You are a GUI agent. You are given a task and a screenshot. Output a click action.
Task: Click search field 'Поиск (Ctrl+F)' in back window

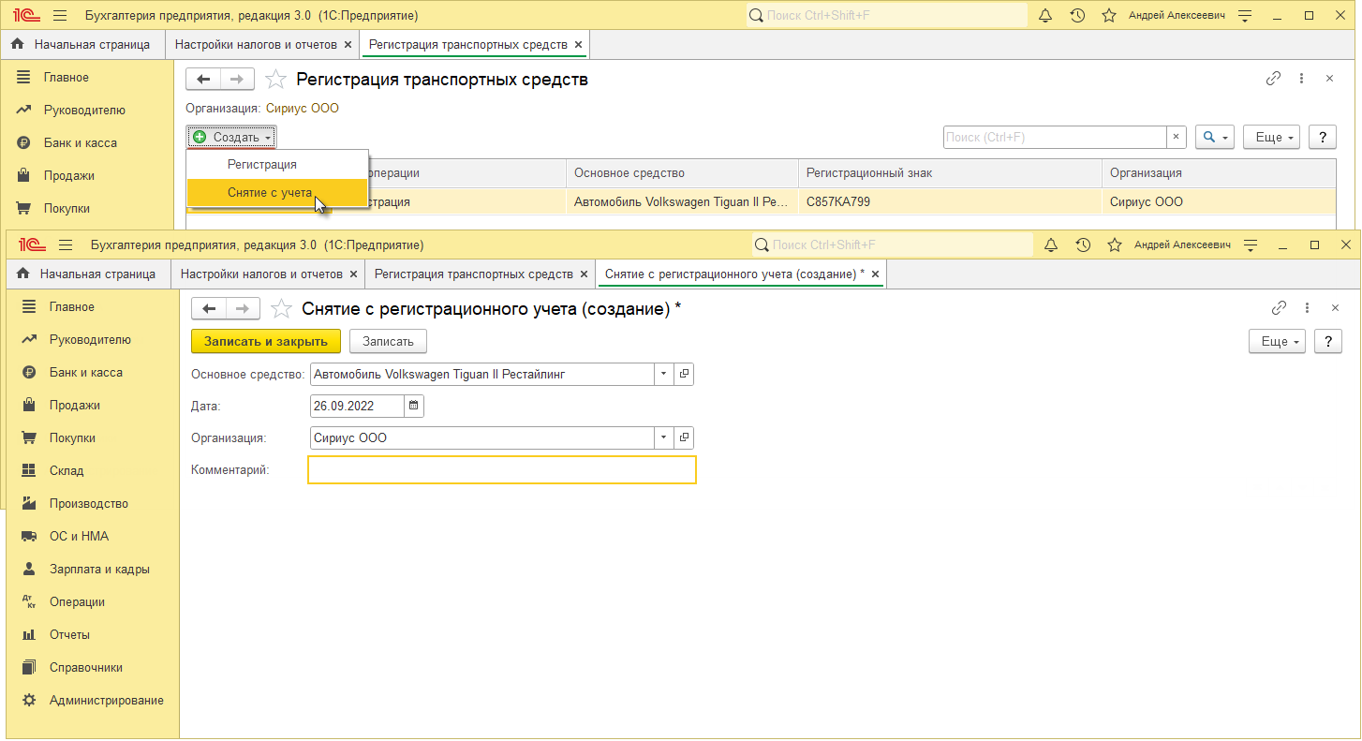coord(1055,137)
